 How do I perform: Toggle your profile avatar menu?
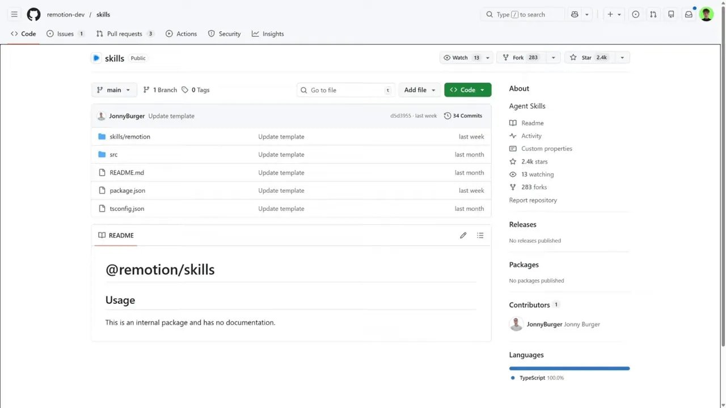(x=706, y=14)
